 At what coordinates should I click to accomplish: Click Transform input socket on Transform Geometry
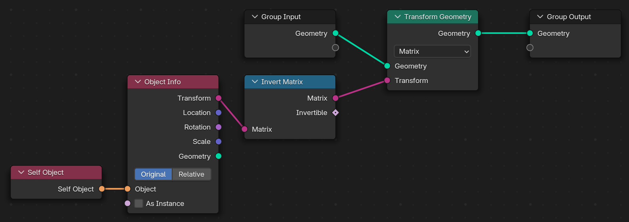point(387,80)
